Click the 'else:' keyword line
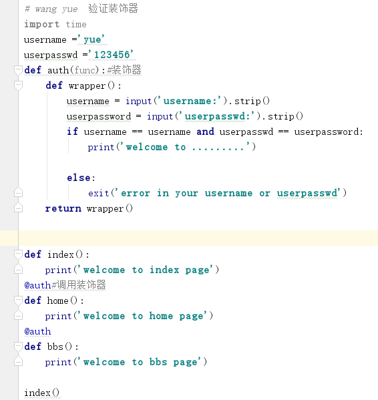Viewport: 378px width, 400px height. 81,178
